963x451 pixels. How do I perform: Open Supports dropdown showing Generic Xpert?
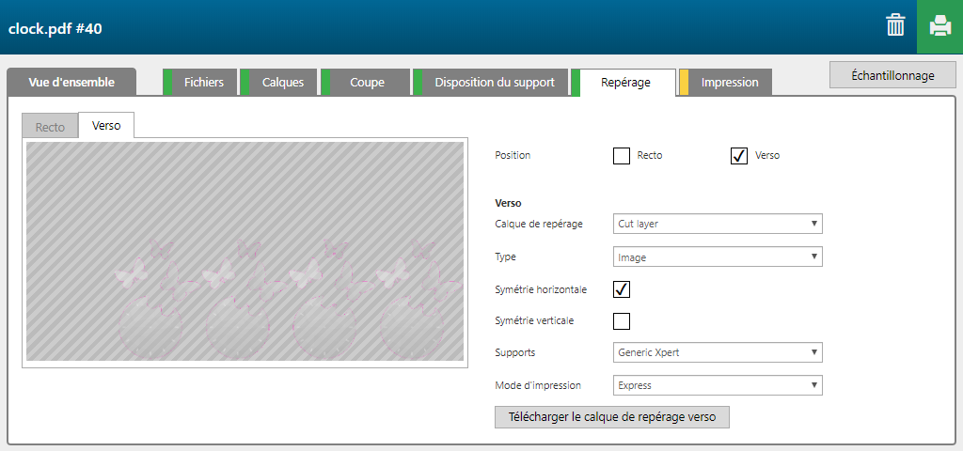[x=718, y=352]
